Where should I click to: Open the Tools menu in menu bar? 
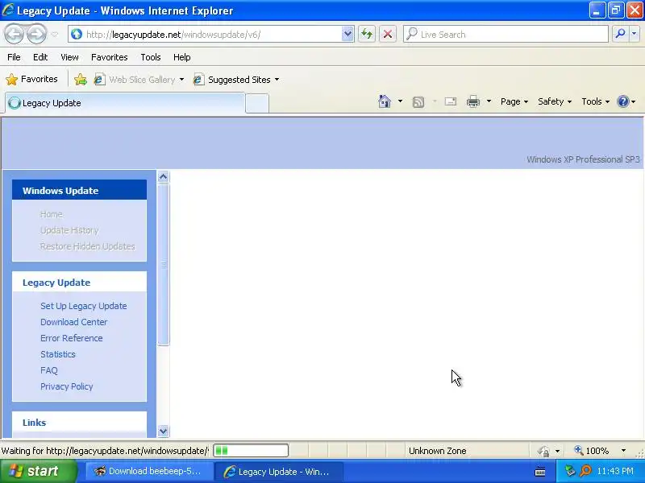point(151,57)
